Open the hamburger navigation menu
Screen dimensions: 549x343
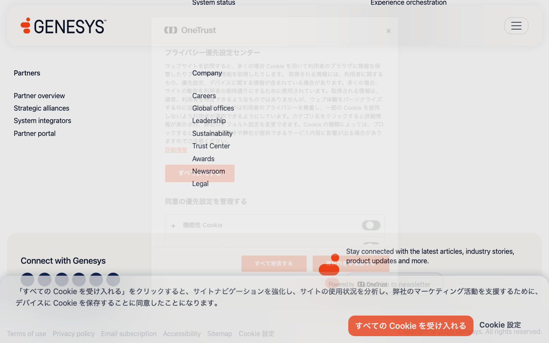click(x=516, y=26)
